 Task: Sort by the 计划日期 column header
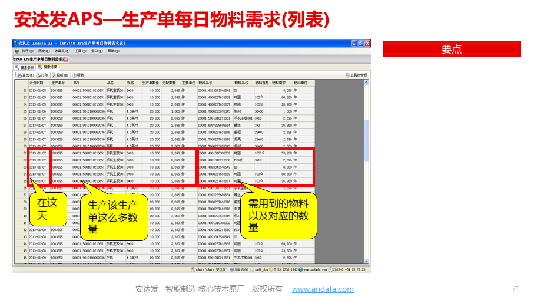click(x=39, y=83)
